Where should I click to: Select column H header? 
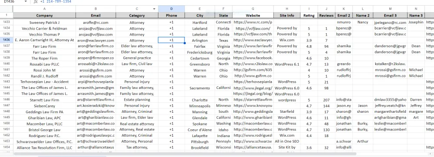click(x=287, y=9)
